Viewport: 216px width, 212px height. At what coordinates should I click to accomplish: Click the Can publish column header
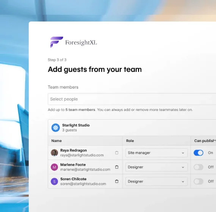205,141
